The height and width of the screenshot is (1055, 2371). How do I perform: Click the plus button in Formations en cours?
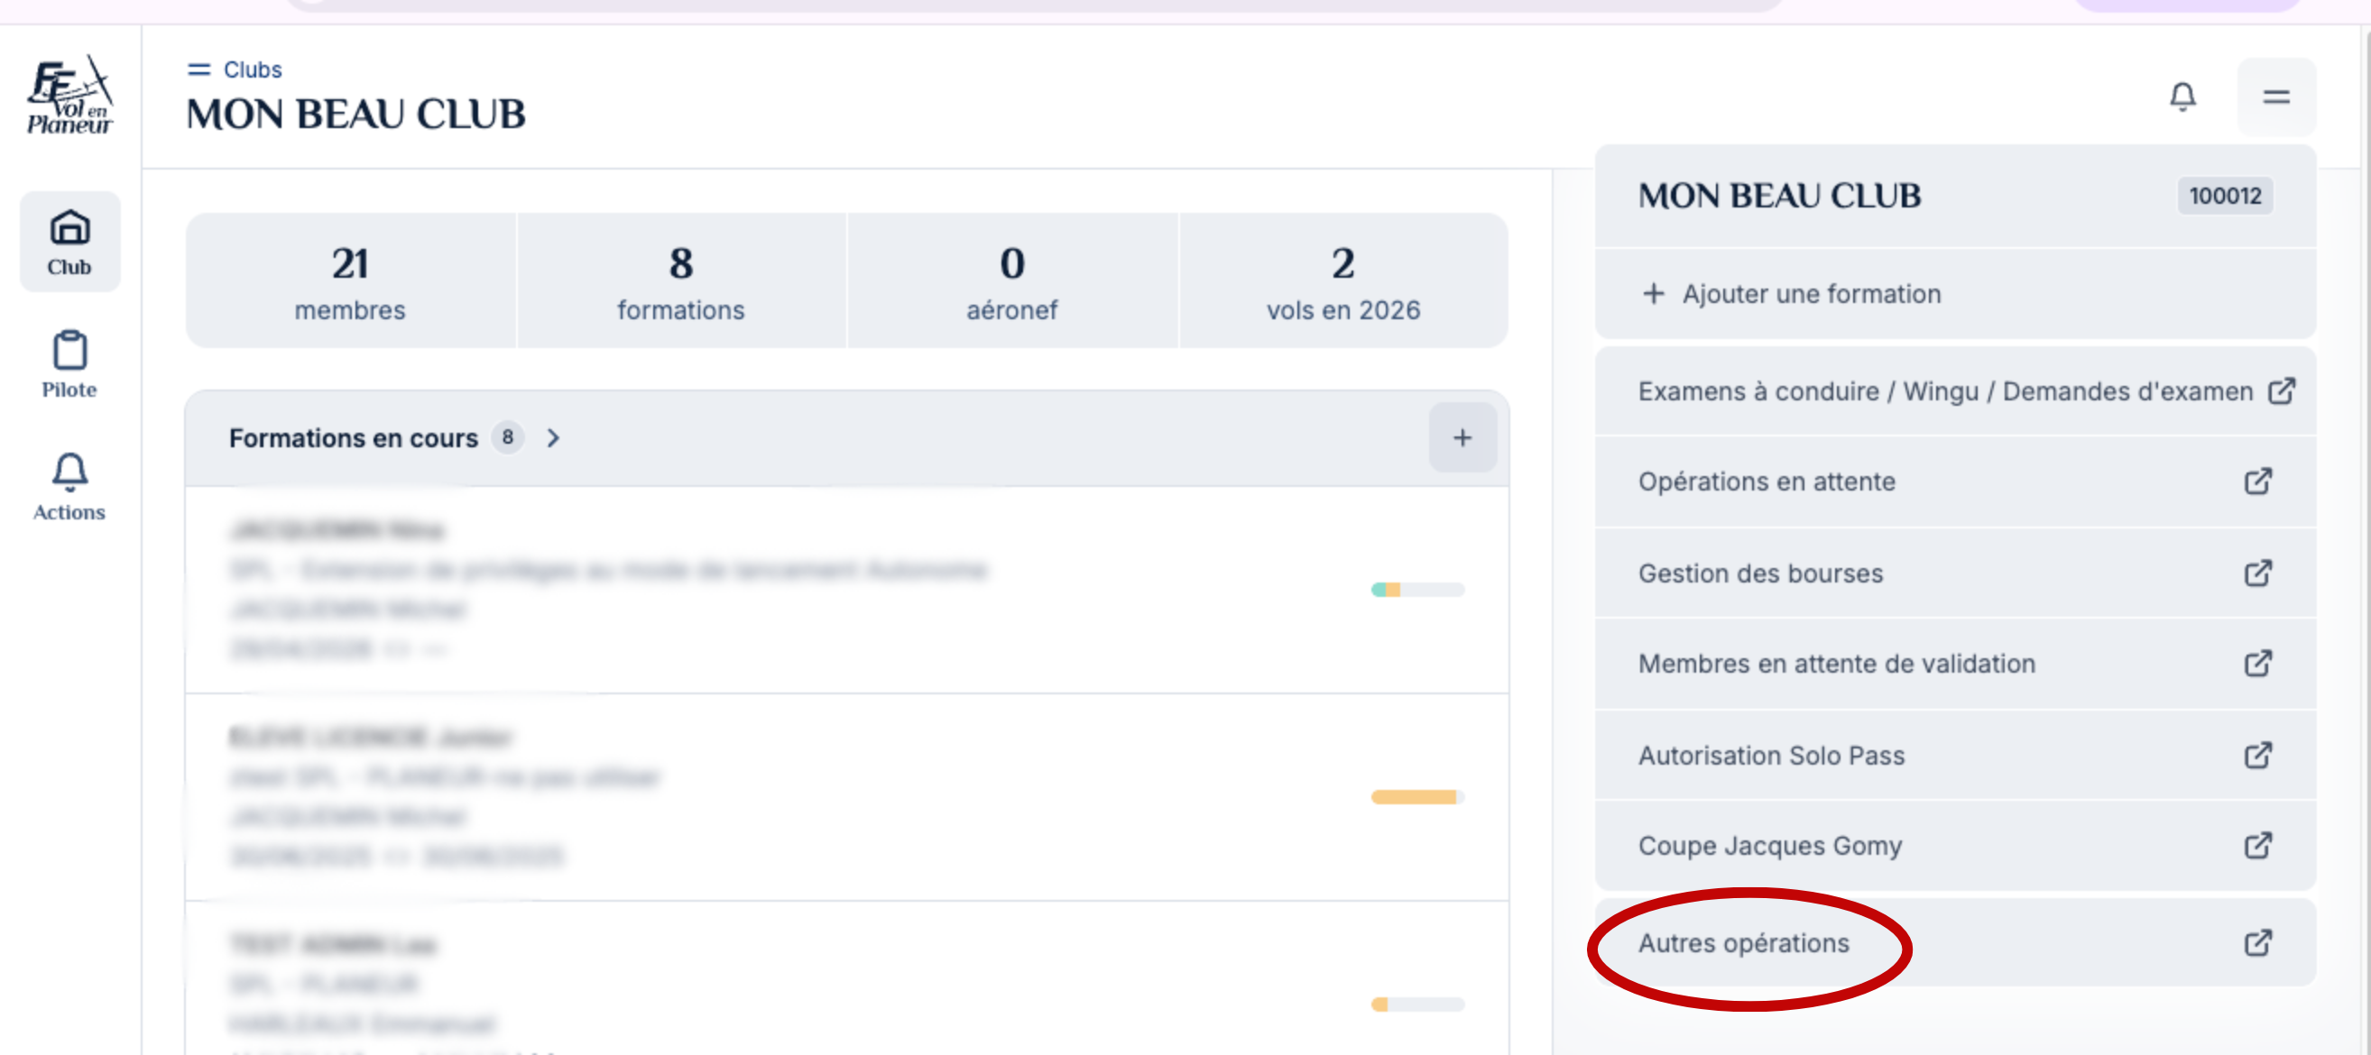(1462, 438)
